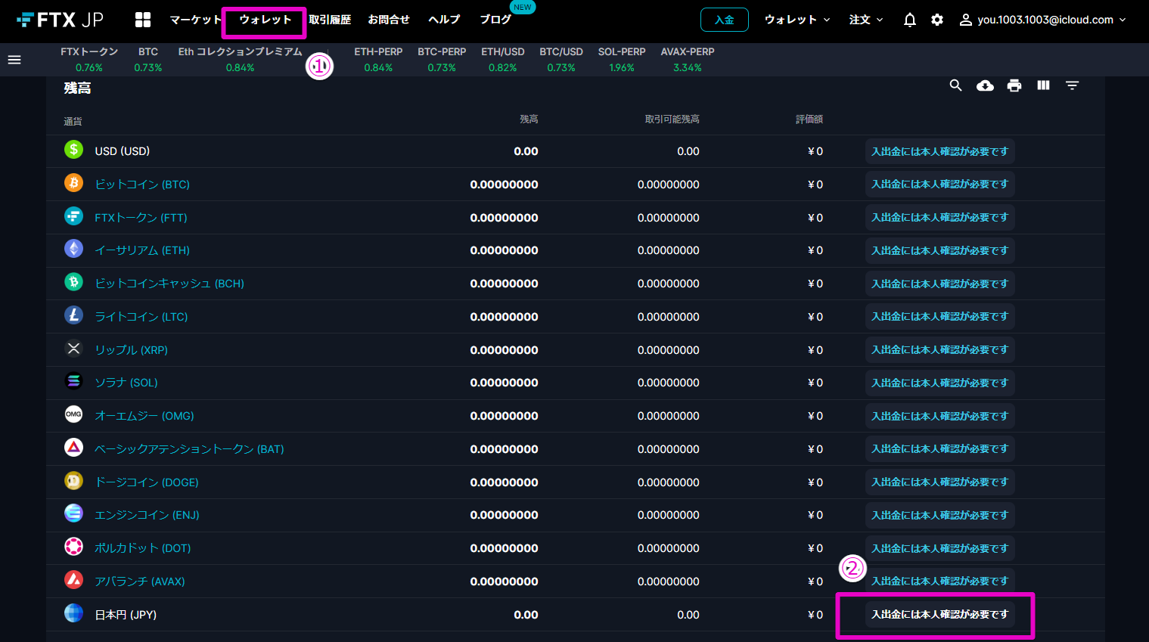Download balances with cloud icon

coord(985,85)
